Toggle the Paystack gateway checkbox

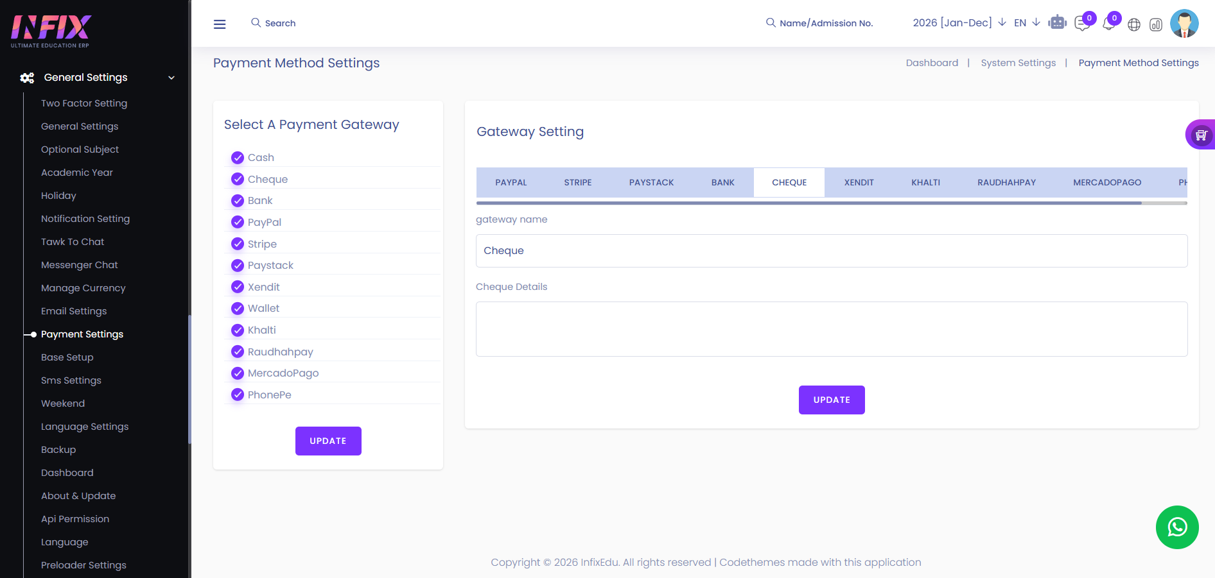click(238, 265)
